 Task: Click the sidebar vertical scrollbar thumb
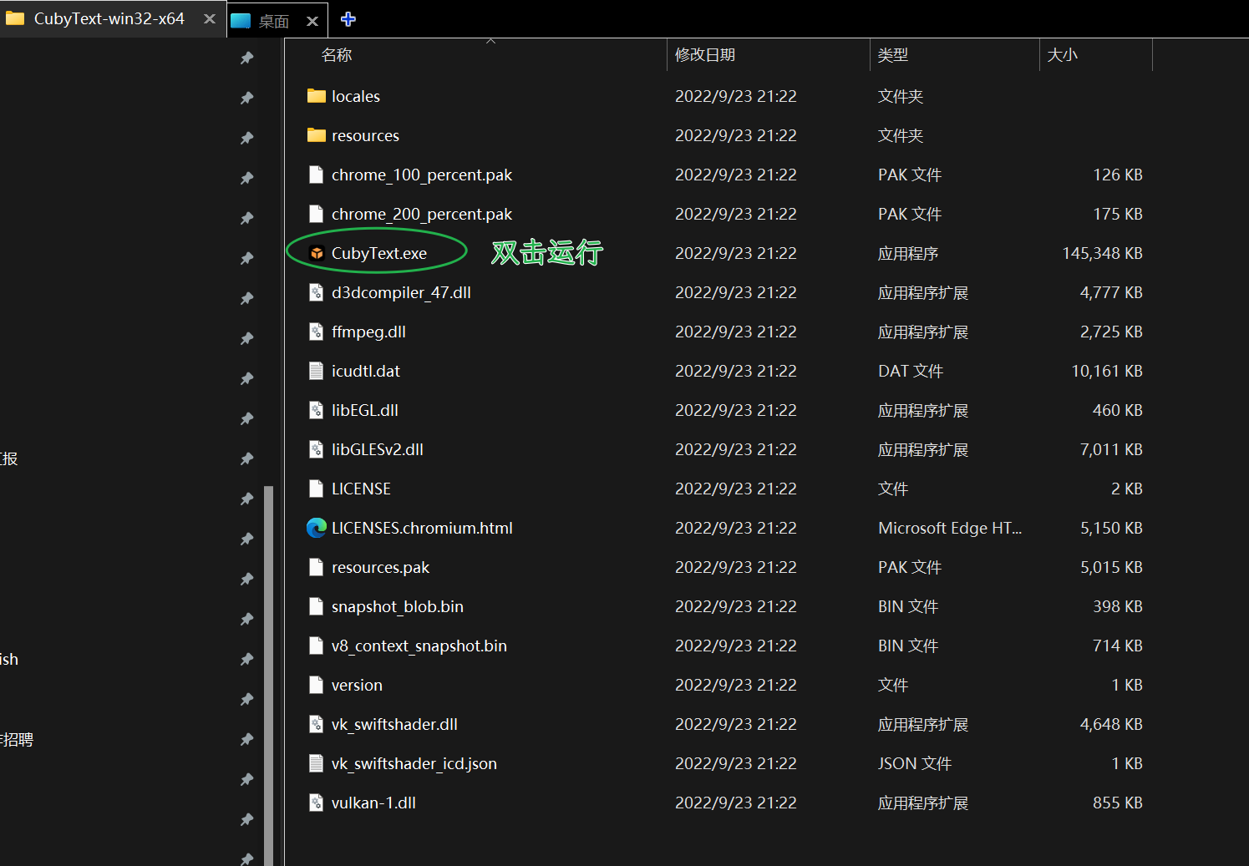(269, 675)
